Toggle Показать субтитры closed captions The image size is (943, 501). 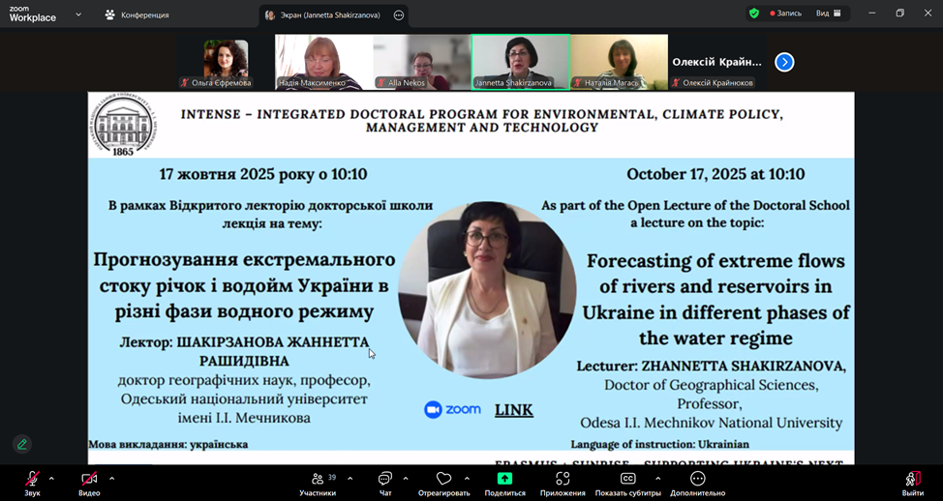pyautogui.click(x=627, y=479)
